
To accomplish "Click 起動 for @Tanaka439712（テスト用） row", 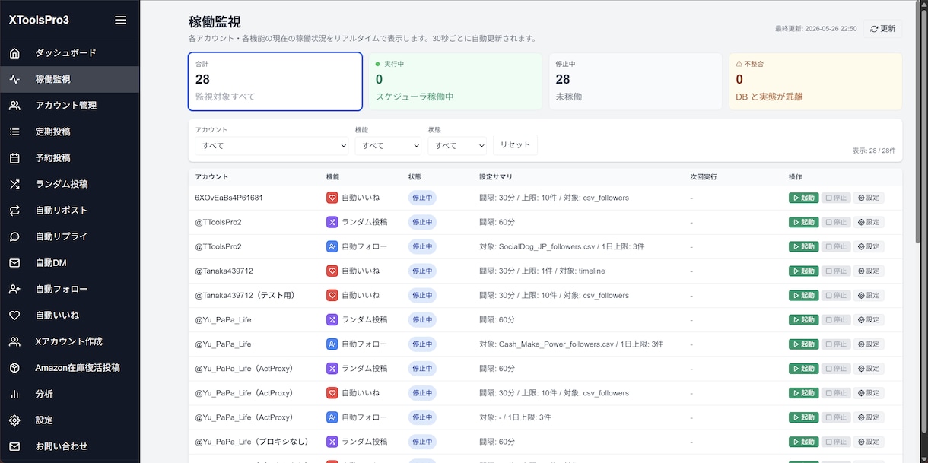I will [x=803, y=295].
